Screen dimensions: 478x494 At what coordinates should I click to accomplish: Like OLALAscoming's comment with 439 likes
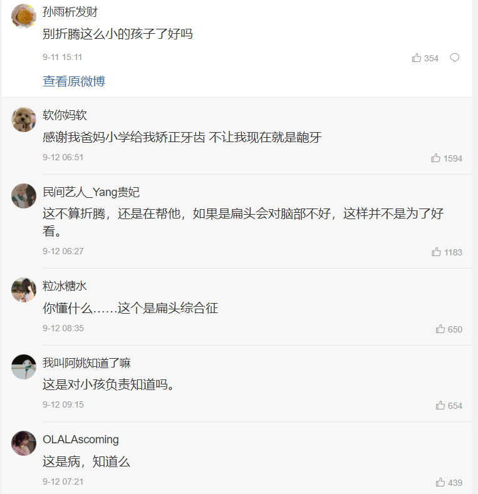440,483
